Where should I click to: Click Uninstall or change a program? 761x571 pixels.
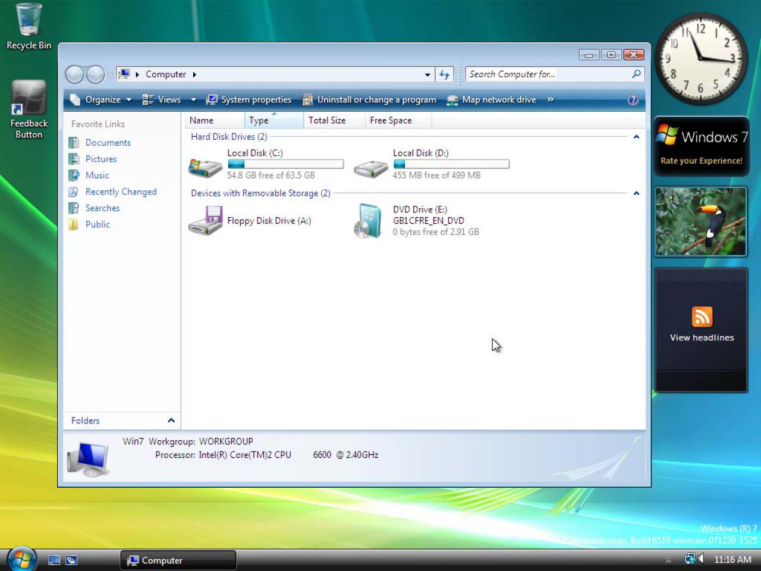tap(369, 99)
